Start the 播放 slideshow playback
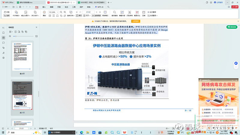This screenshot has height=135, width=240. (x=44, y=13)
